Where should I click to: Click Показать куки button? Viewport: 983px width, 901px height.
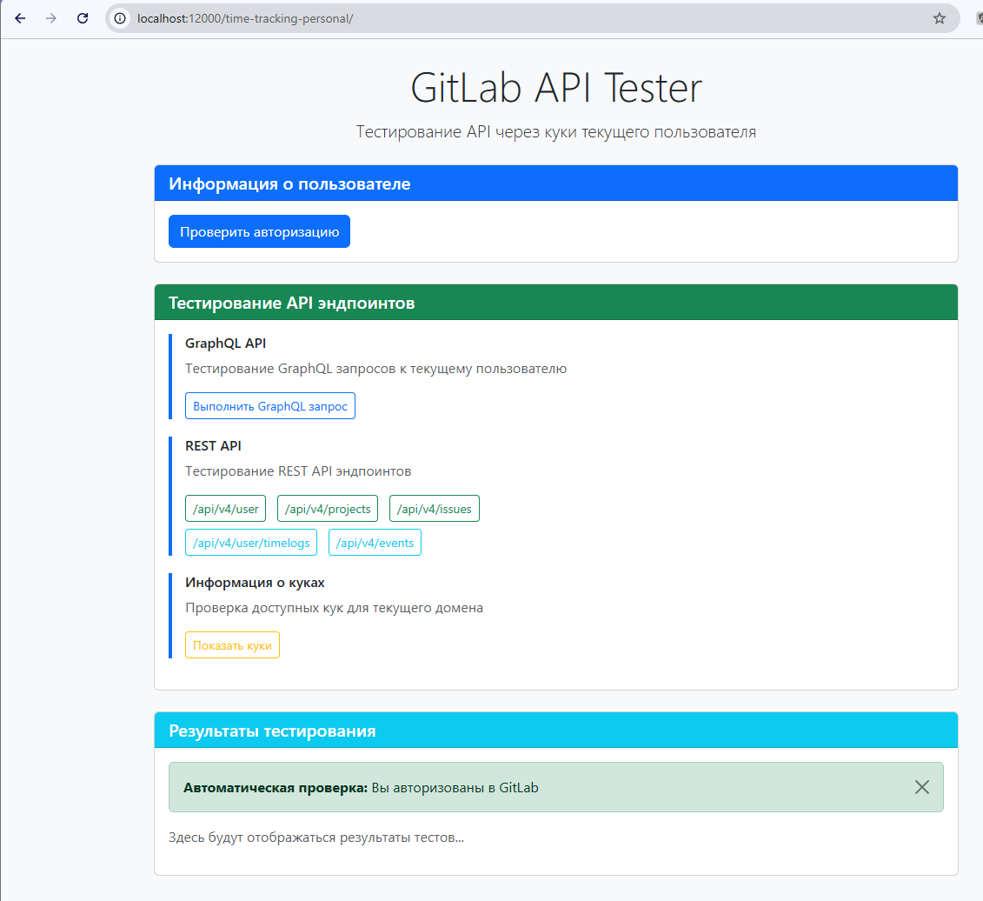pos(233,645)
